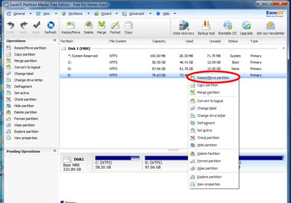The width and height of the screenshot is (291, 203).
Task: Choose Wipe partition in context menu
Action: (x=213, y=168)
